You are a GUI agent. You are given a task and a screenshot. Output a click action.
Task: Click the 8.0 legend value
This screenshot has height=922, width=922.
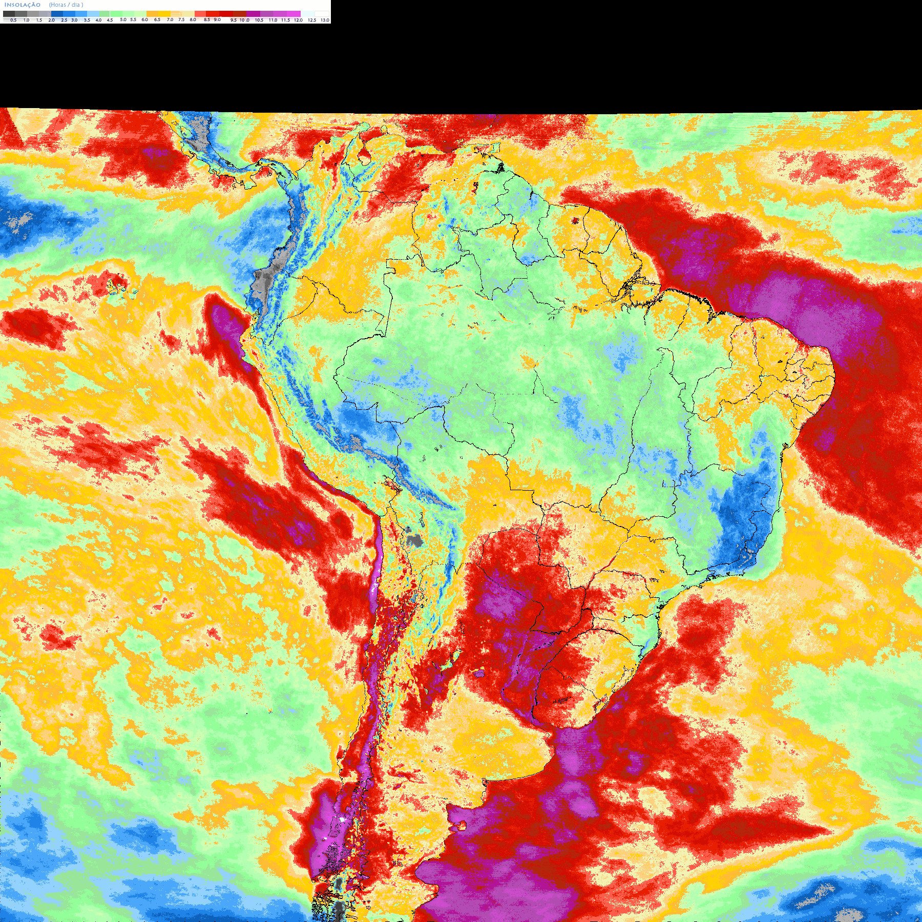pos(193,19)
